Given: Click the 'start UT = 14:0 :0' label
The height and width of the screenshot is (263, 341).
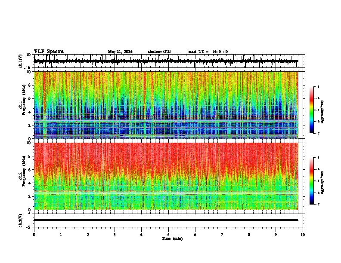Looking at the screenshot, I should pyautogui.click(x=208, y=52).
